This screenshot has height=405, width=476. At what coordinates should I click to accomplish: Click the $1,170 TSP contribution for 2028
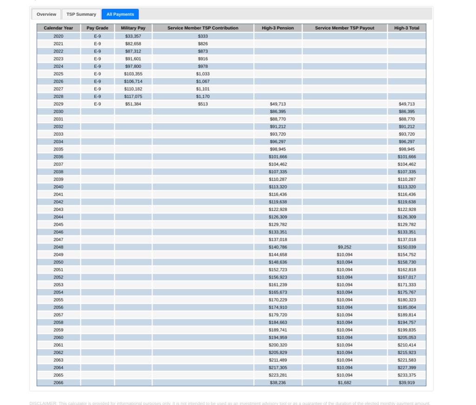[x=203, y=97]
